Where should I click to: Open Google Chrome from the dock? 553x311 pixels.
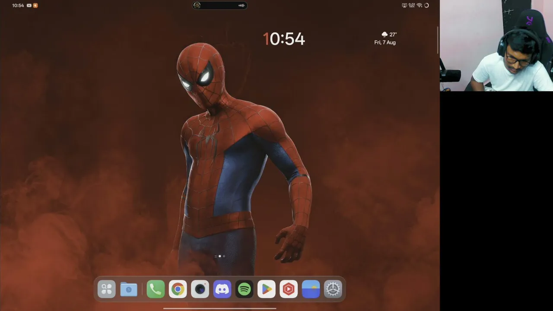[x=178, y=289]
